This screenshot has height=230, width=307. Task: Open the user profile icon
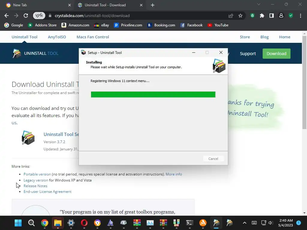(281, 16)
